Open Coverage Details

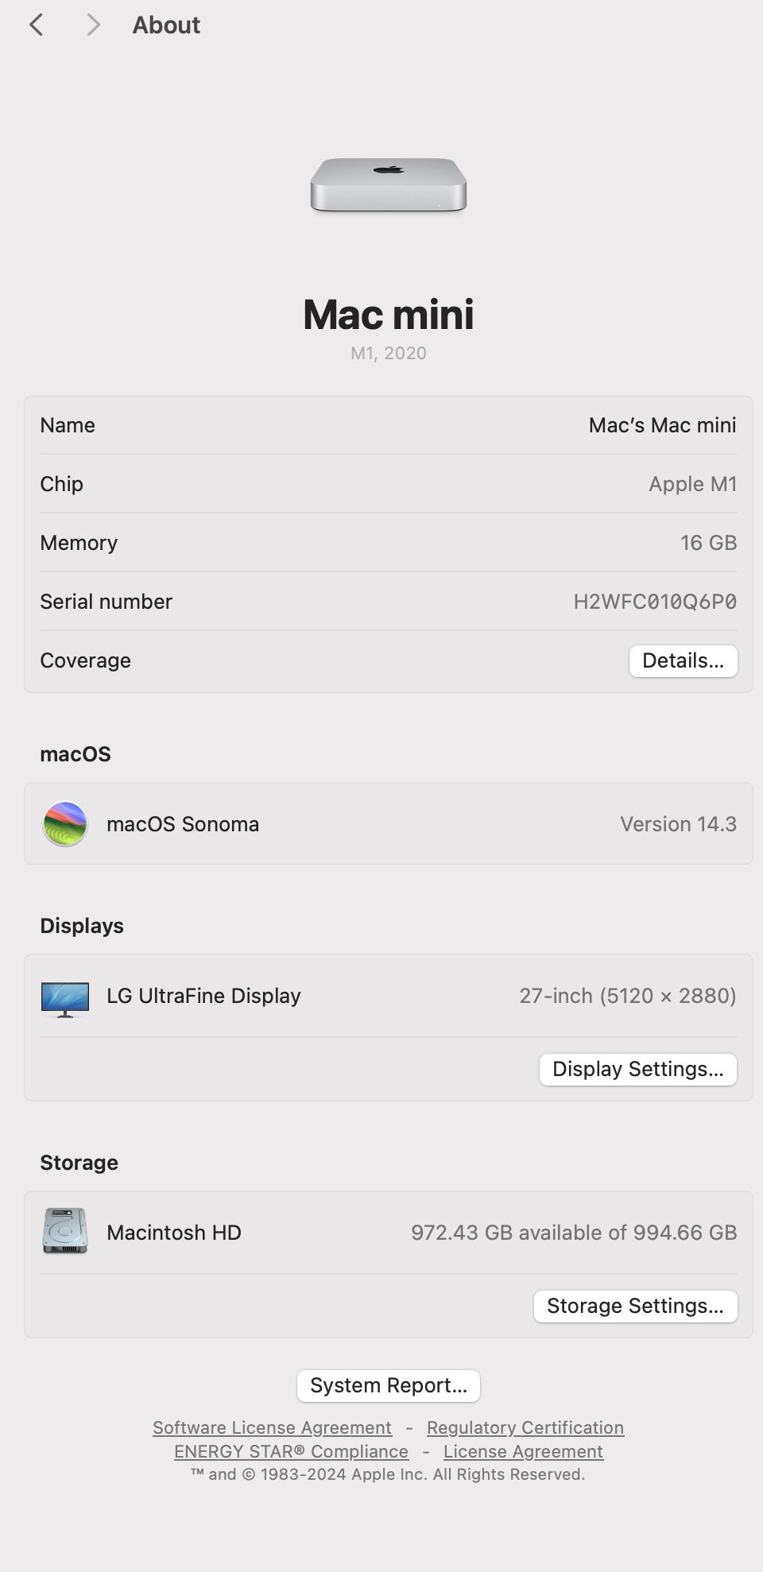pyautogui.click(x=683, y=661)
